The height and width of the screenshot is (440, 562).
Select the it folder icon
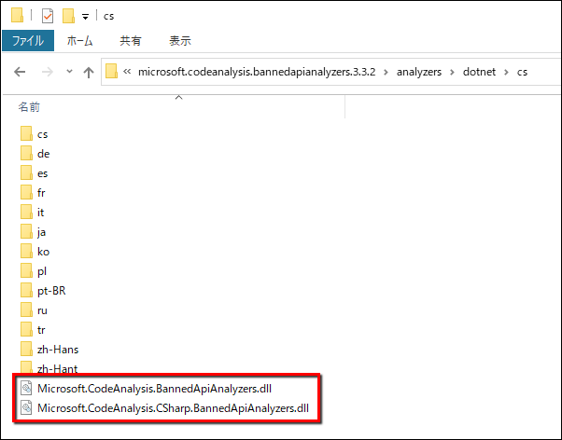[26, 213]
